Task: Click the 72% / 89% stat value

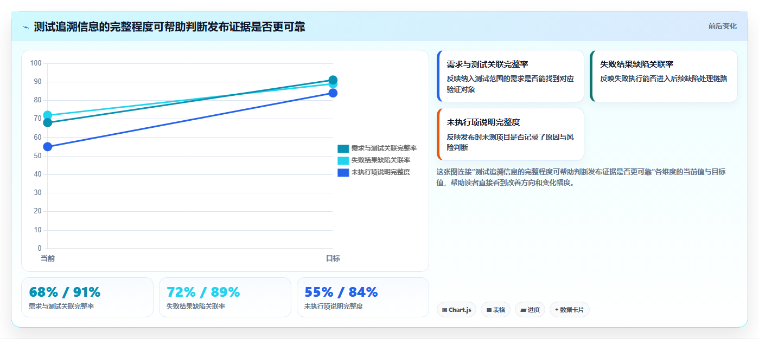Action: (x=203, y=292)
